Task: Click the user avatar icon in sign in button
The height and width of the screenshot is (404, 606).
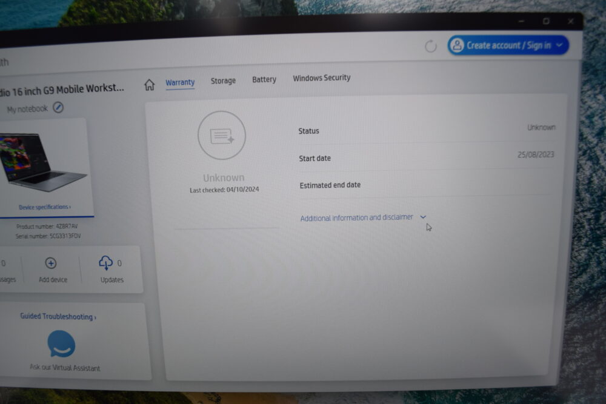Action: pyautogui.click(x=457, y=45)
